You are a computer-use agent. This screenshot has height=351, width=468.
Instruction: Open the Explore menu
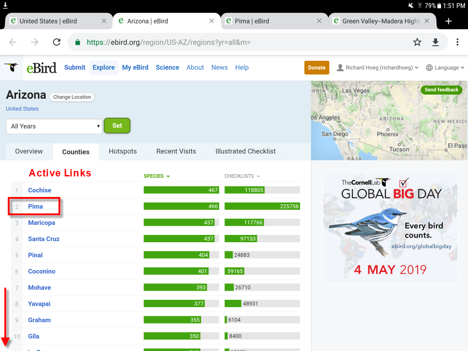104,68
